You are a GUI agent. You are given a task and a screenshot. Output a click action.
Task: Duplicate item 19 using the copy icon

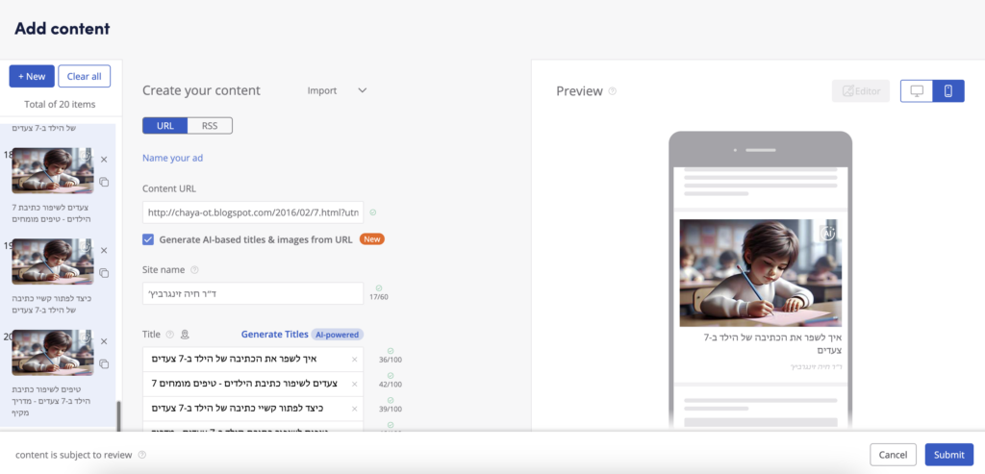point(104,272)
